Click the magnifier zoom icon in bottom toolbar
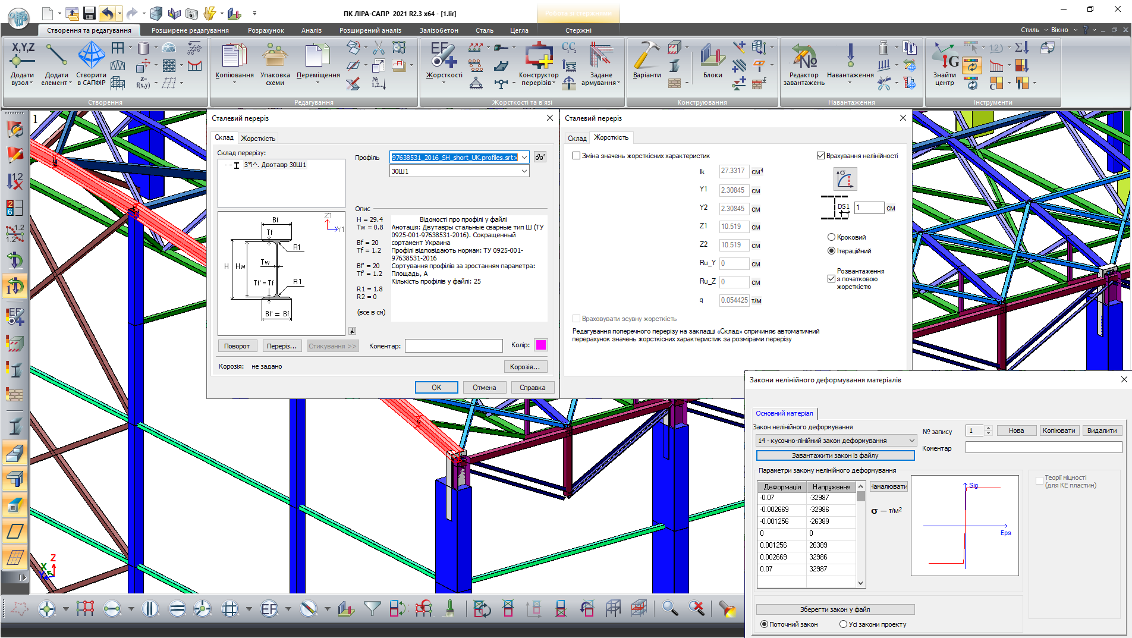The image size is (1132, 638). point(670,608)
